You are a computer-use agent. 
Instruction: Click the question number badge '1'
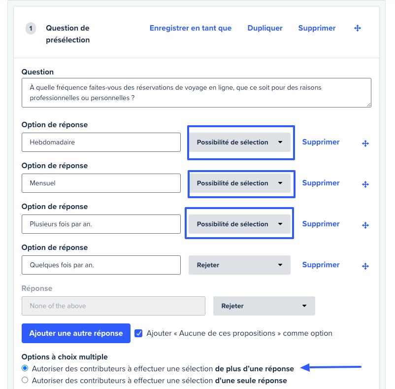tap(31, 28)
